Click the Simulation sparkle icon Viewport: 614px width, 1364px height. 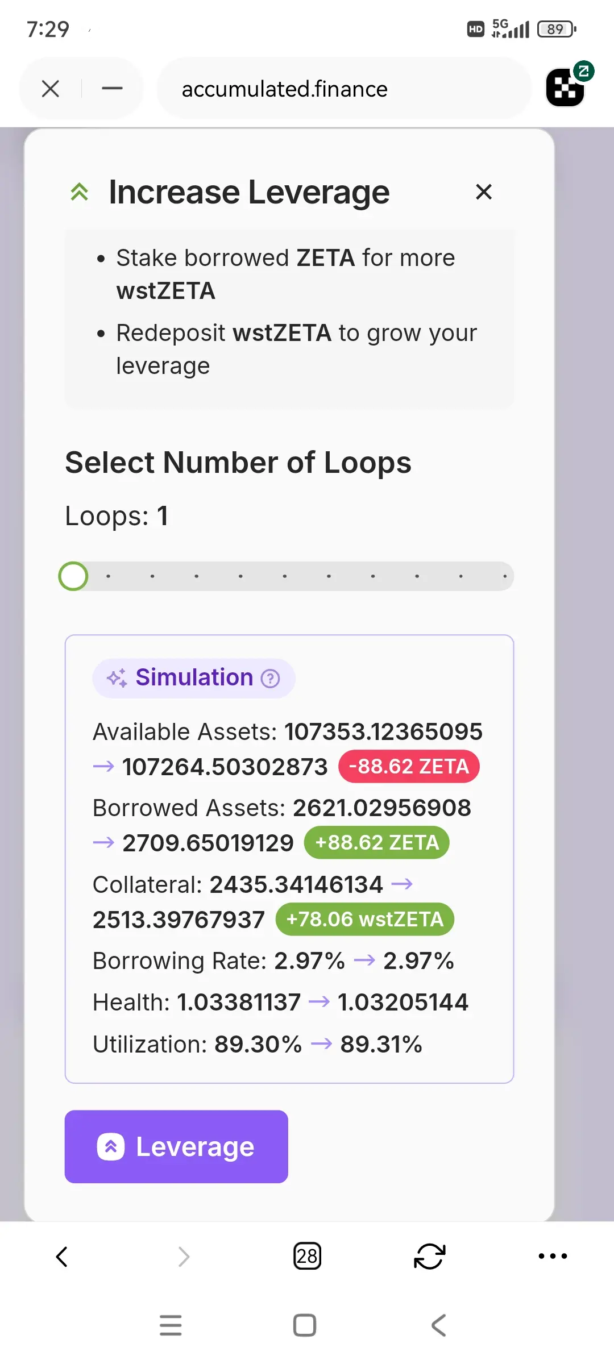[x=117, y=678]
